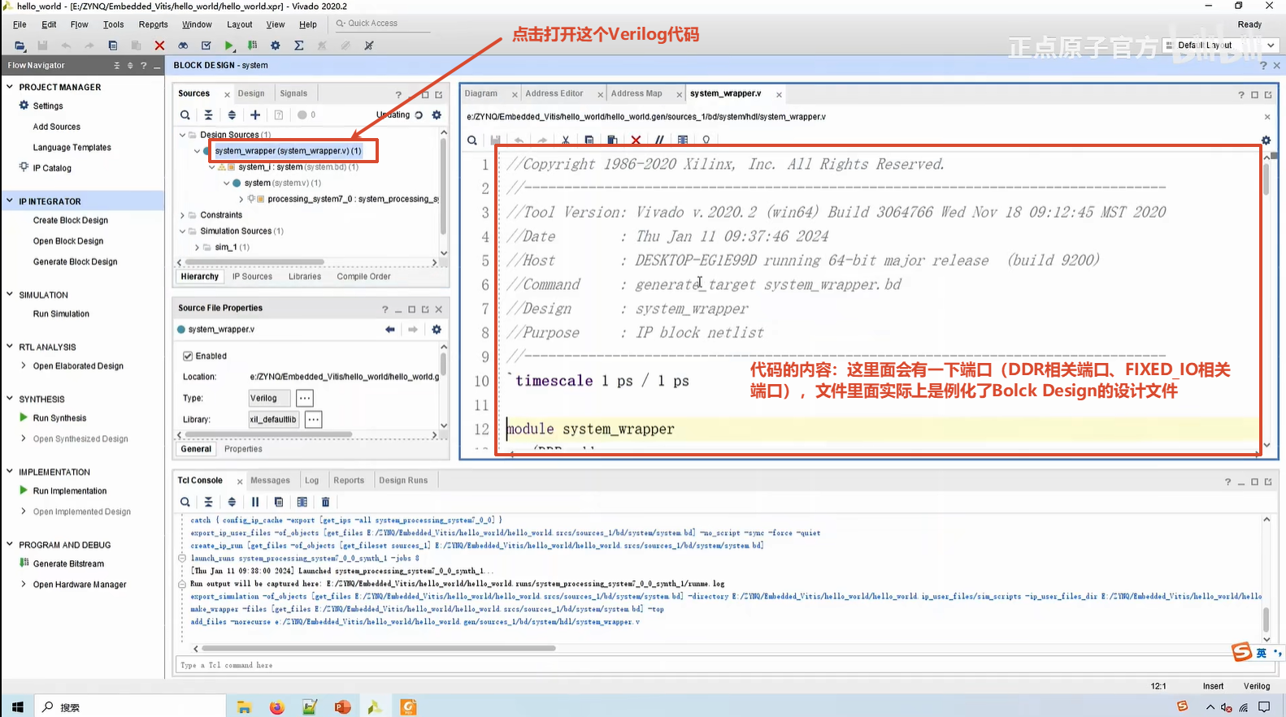Screen dimensions: 1286x717
Task: Switch to Messages tab
Action: click(270, 481)
